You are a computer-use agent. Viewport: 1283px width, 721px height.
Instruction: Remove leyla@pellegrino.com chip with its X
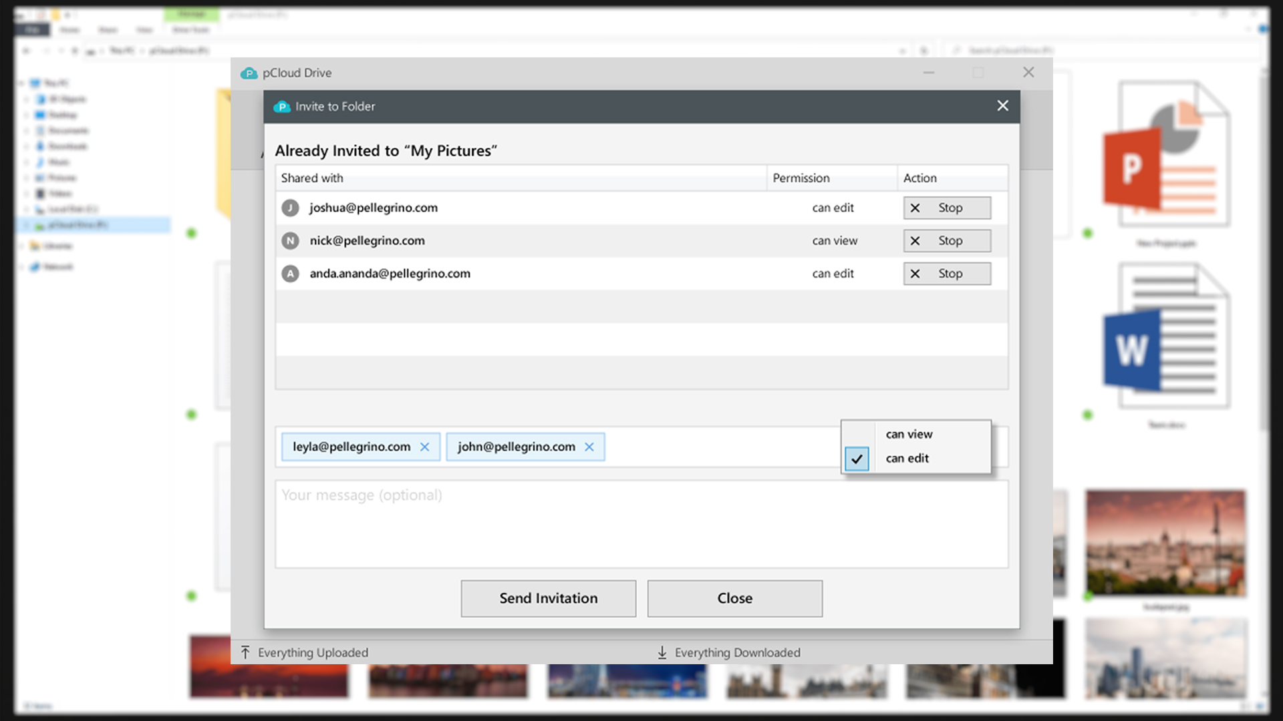click(424, 447)
